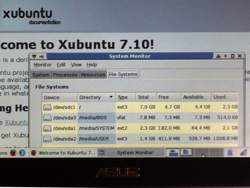Shade the System Monitor window with roll-up icon
The image size is (250, 188).
[x=218, y=56]
